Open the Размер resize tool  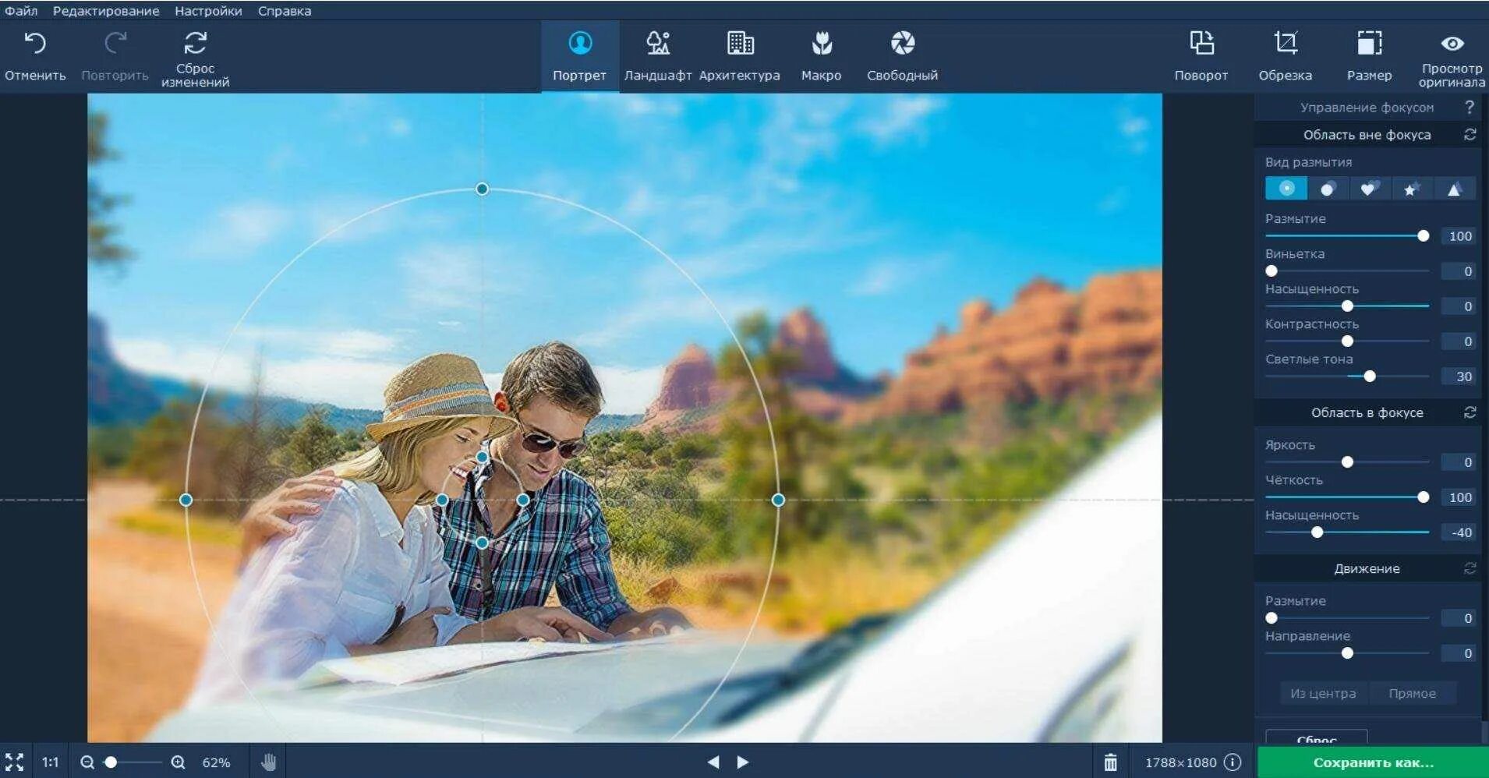point(1369,56)
